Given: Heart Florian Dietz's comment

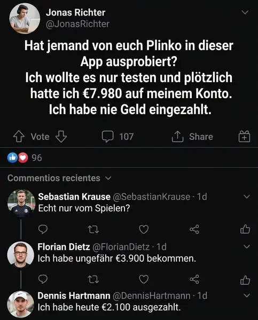Looking at the screenshot, I should pos(144,279).
